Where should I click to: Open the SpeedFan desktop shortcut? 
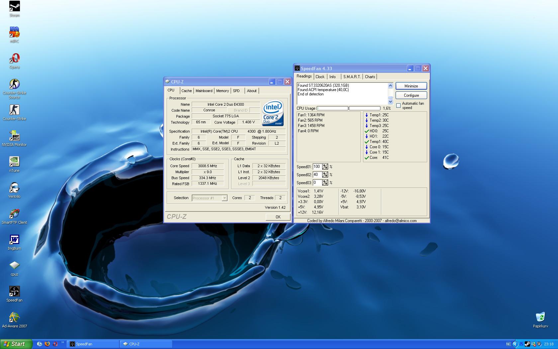(14, 294)
